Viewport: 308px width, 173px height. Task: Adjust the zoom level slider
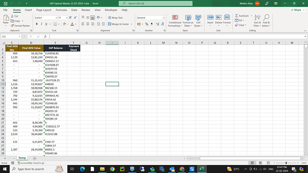[286, 163]
